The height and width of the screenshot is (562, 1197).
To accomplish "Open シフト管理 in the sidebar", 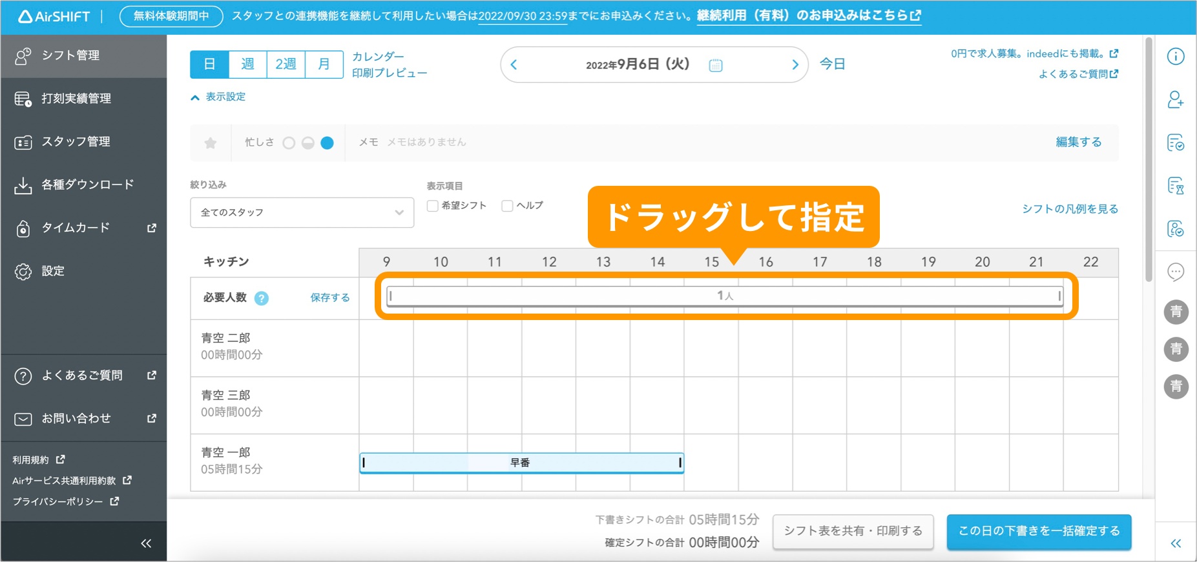I will tap(84, 56).
